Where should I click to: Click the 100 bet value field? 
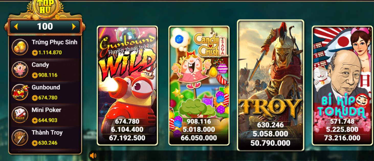[45, 27]
